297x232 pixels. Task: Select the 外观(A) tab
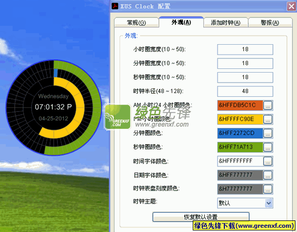point(181,22)
